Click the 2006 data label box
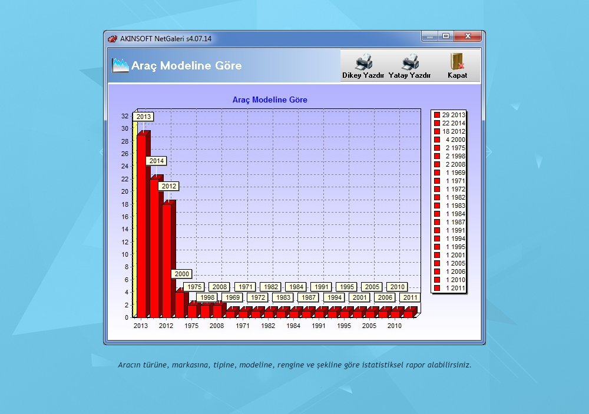The height and width of the screenshot is (414, 589). point(385,297)
